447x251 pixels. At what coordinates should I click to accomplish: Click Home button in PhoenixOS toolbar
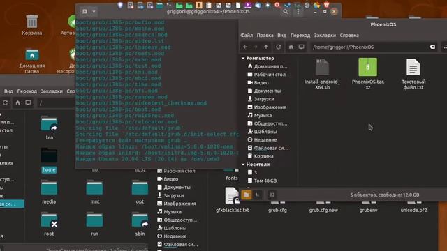[x=291, y=47]
